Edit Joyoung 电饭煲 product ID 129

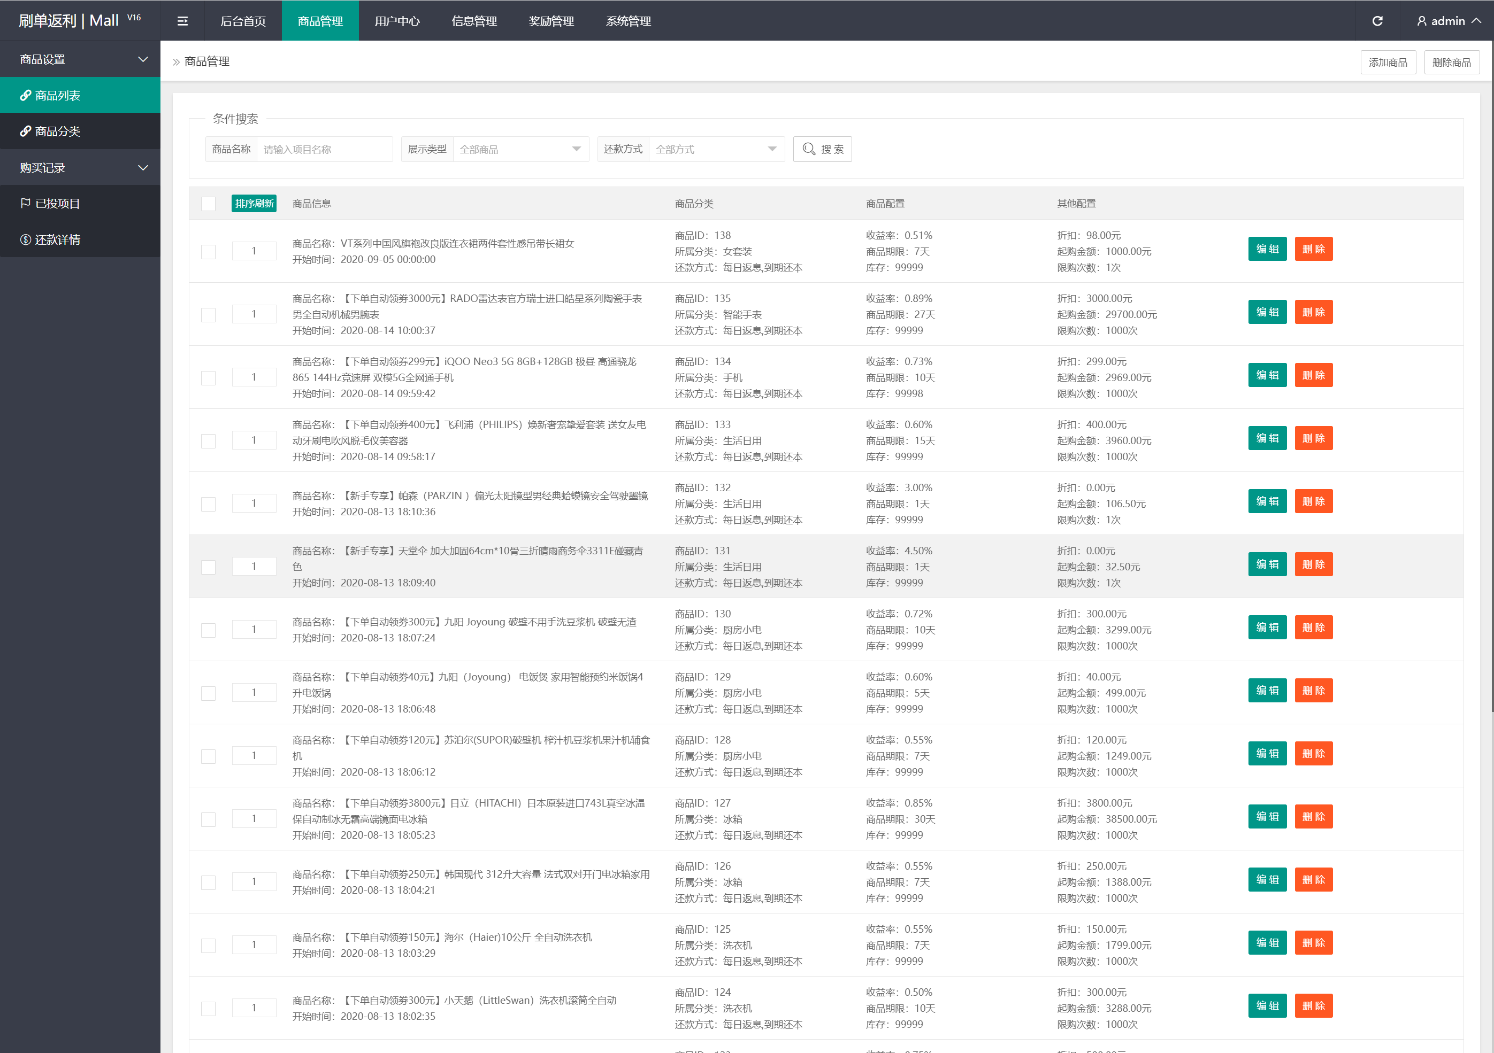[x=1267, y=691]
